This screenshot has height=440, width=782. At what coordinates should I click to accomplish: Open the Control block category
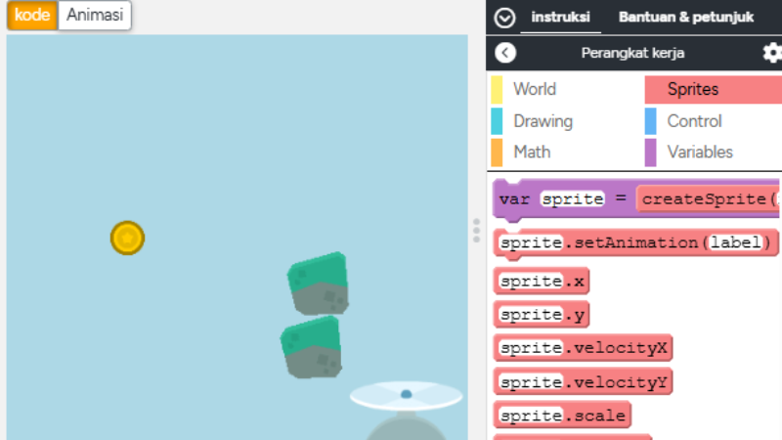click(x=694, y=121)
